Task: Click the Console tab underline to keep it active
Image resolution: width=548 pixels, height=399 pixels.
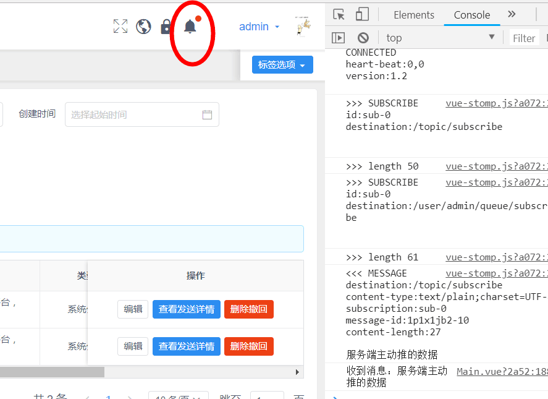Action: (x=472, y=24)
